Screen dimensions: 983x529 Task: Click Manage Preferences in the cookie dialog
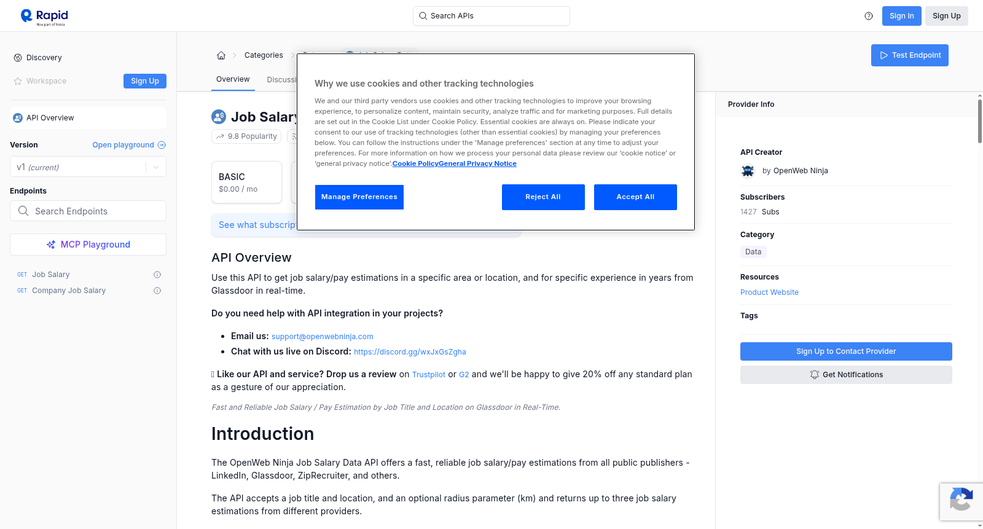(359, 197)
